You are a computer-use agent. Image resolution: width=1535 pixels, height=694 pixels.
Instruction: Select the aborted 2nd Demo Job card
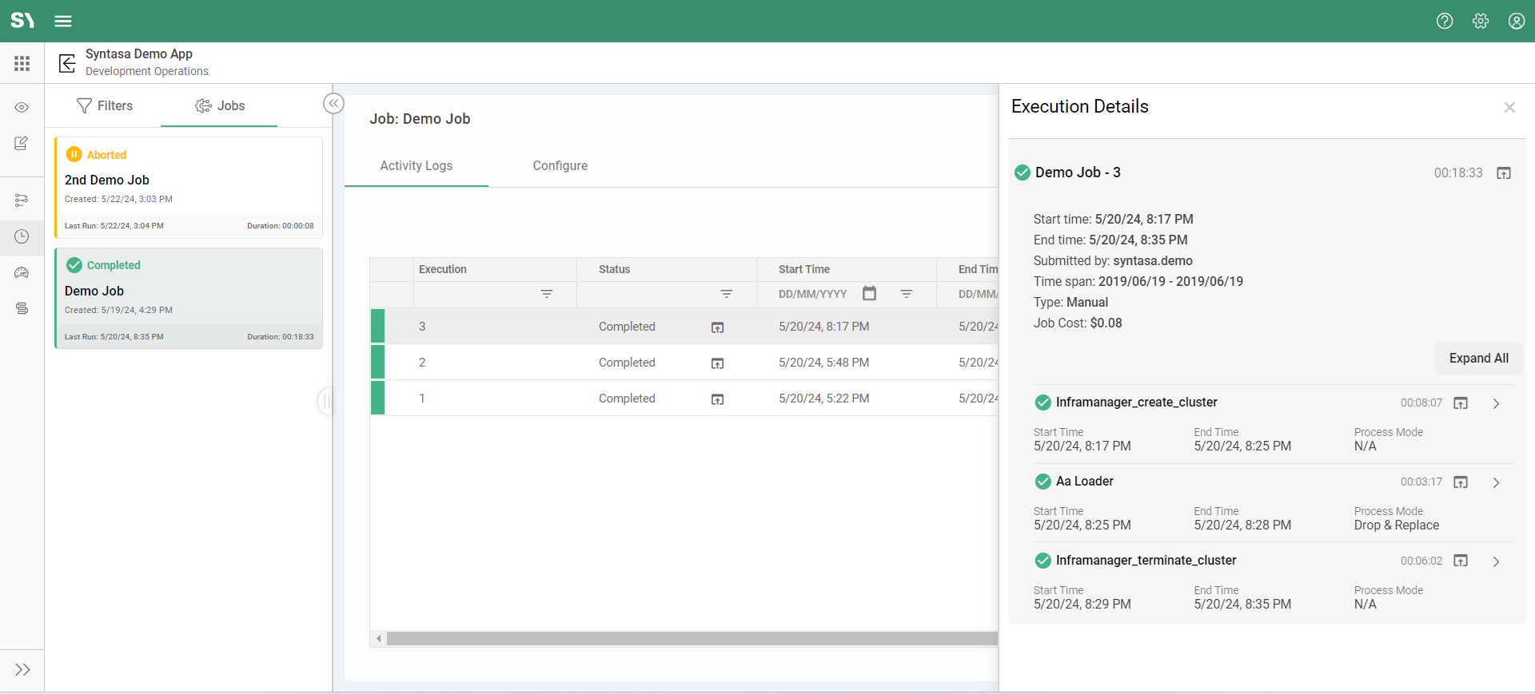pos(189,188)
